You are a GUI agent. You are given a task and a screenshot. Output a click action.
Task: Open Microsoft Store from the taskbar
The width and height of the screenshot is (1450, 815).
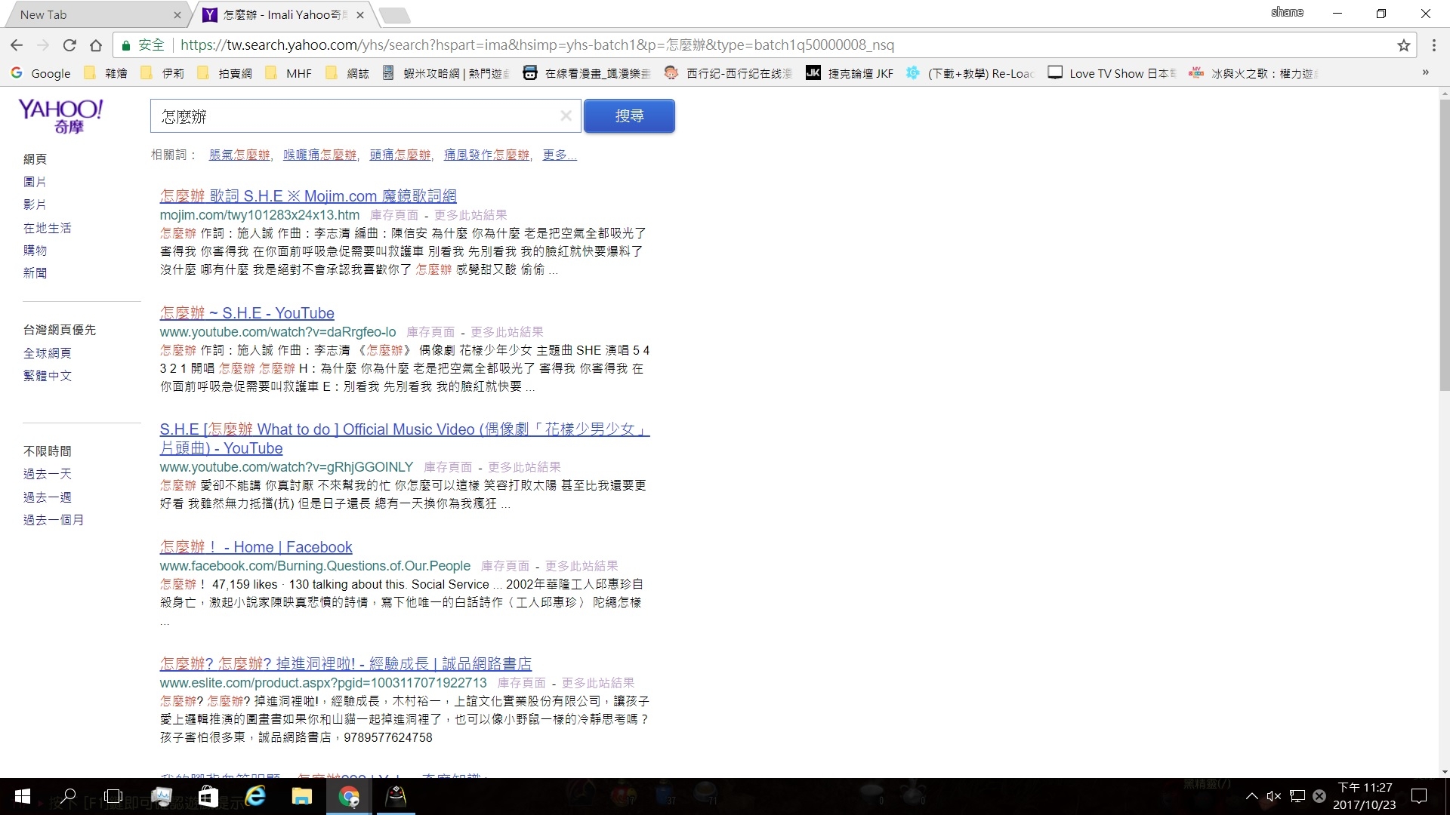click(x=208, y=796)
